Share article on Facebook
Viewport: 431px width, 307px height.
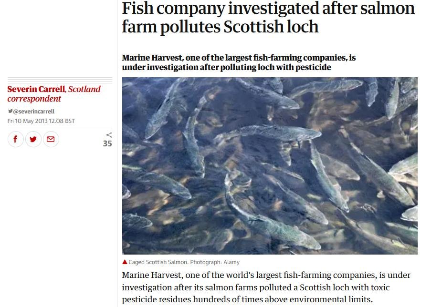click(16, 139)
